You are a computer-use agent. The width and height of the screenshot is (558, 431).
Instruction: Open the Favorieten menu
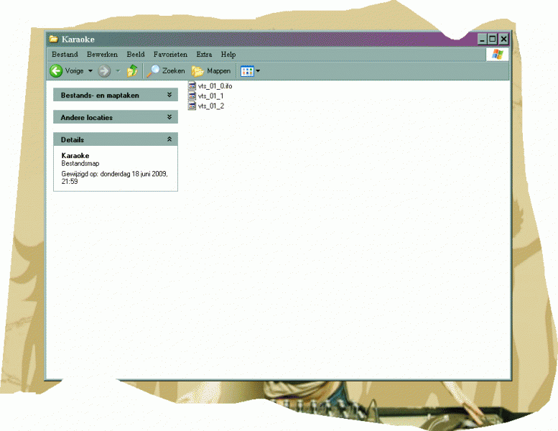tap(170, 55)
